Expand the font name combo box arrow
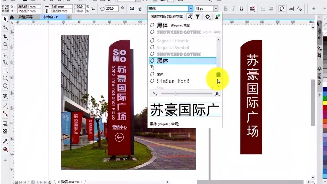This screenshot has height=184, width=327. (x=191, y=8)
